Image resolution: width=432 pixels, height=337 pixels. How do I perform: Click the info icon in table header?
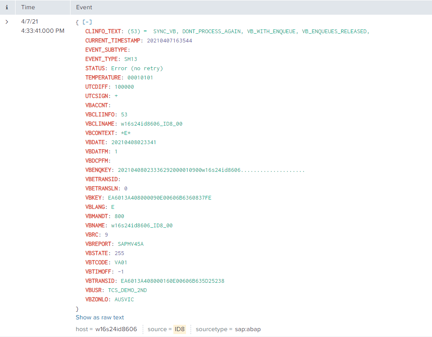click(7, 7)
